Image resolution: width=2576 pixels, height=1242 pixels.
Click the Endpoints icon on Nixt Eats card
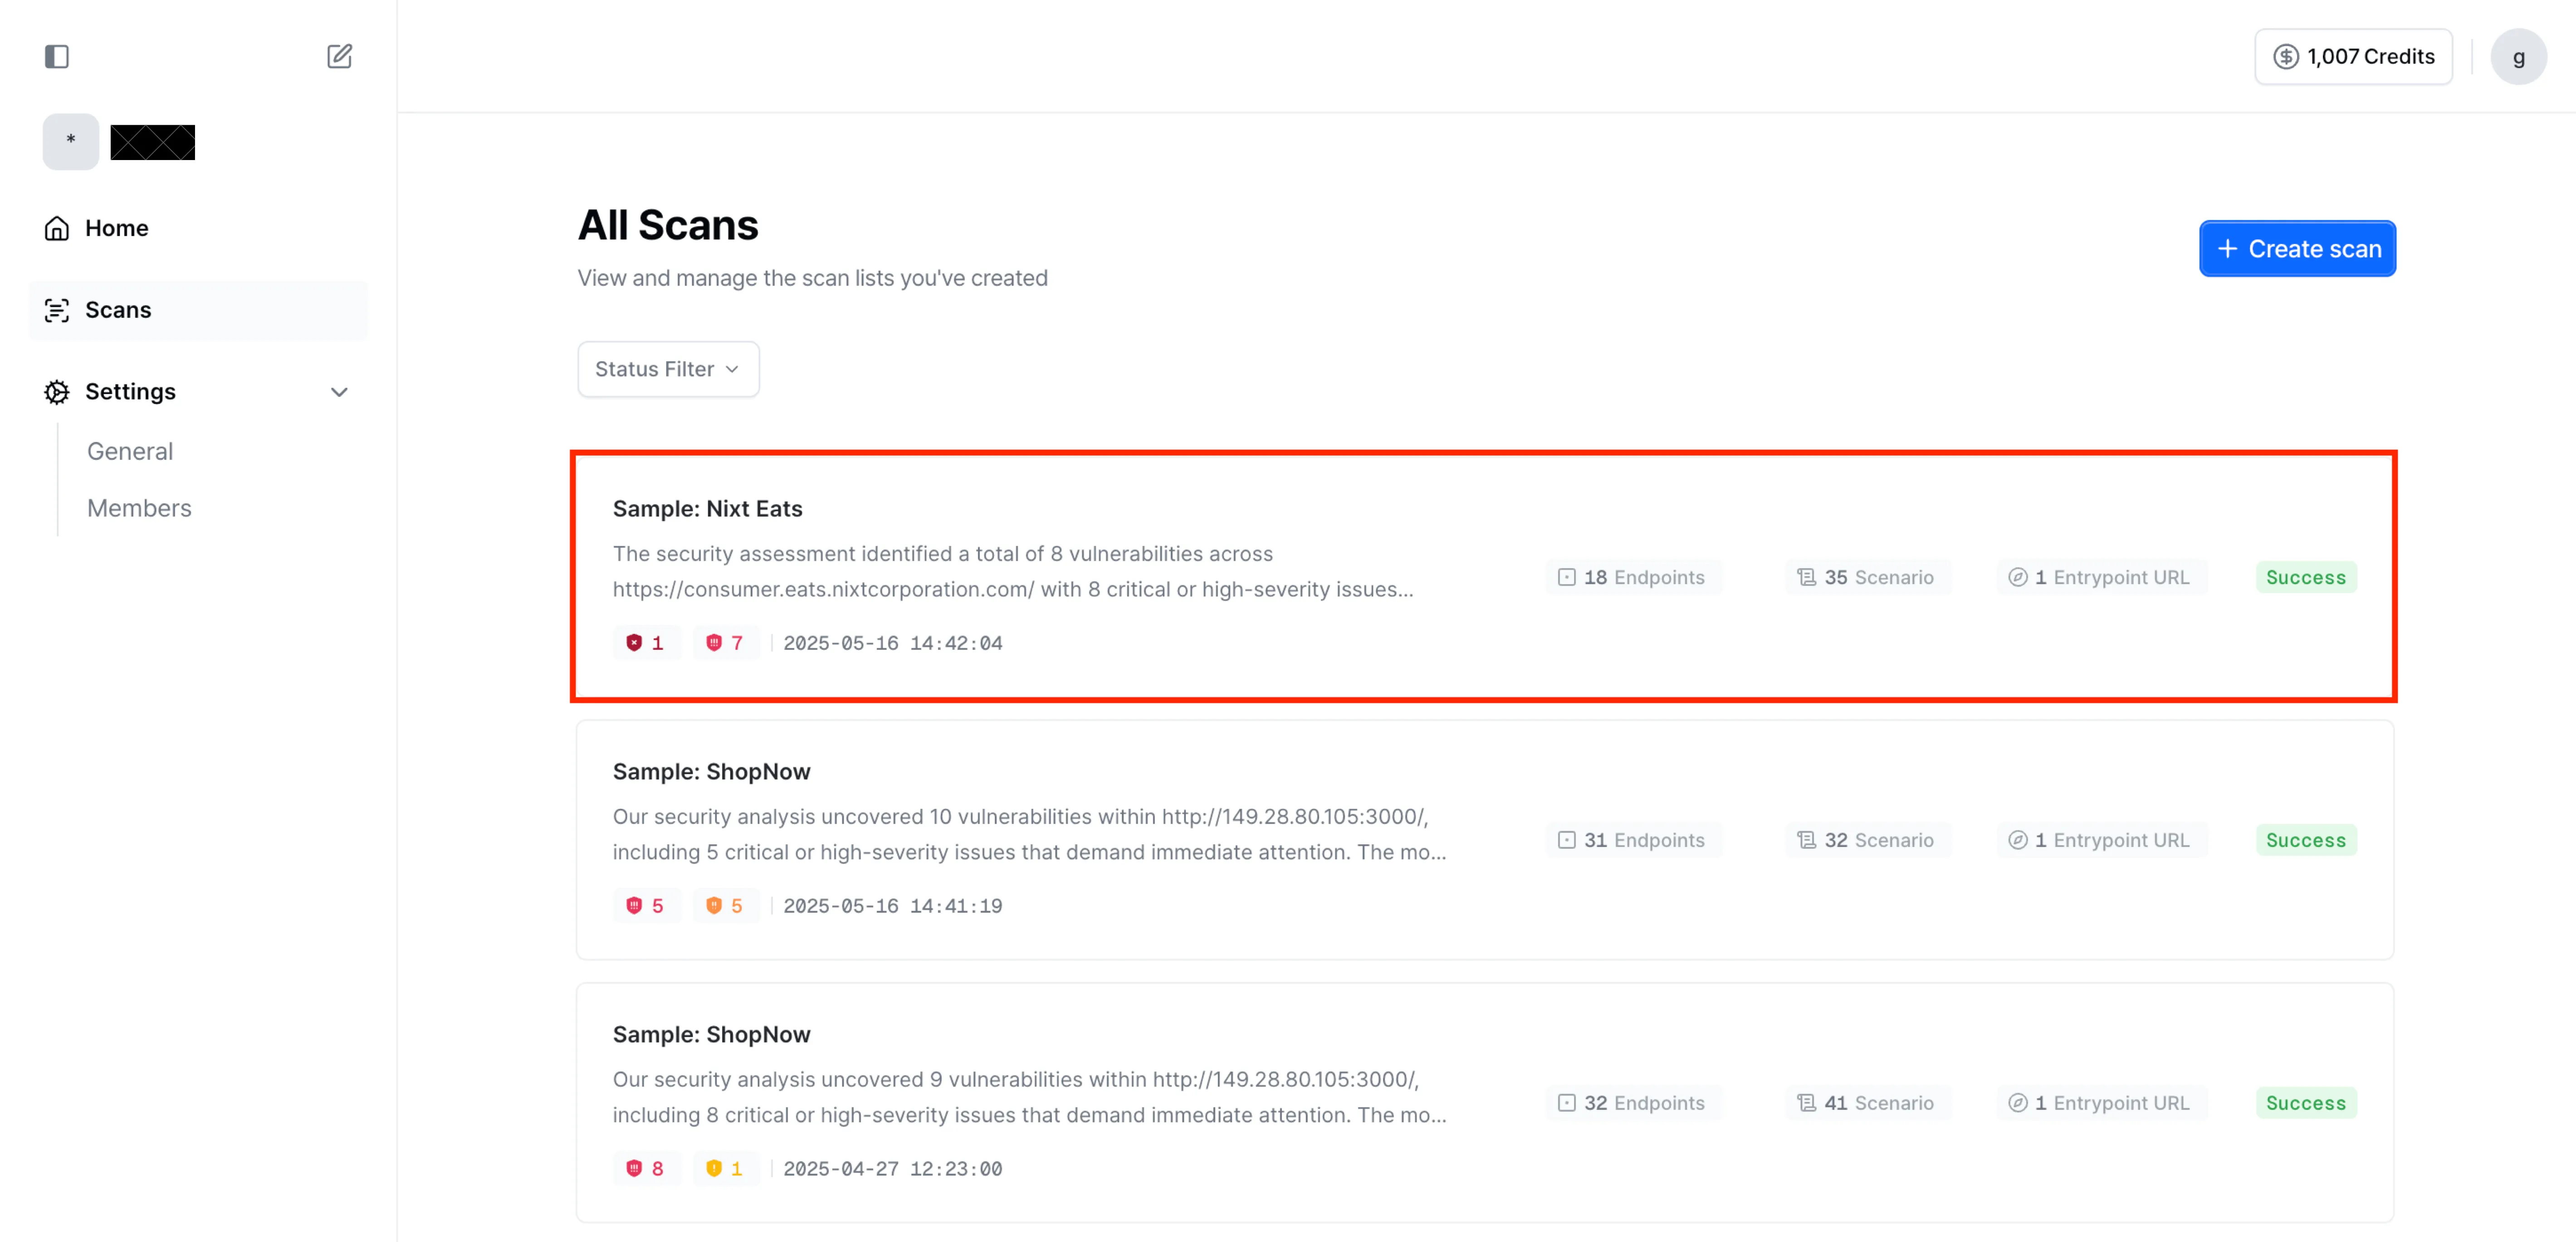[1565, 577]
